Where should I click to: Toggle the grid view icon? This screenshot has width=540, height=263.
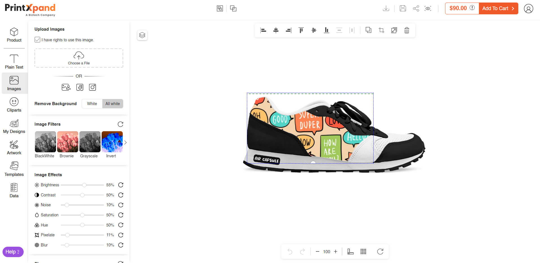click(x=363, y=251)
